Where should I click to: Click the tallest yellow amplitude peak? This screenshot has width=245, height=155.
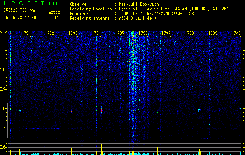102,148
